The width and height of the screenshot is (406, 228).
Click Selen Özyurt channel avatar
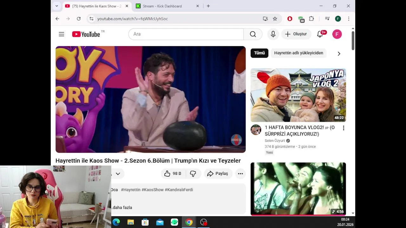tap(256, 130)
